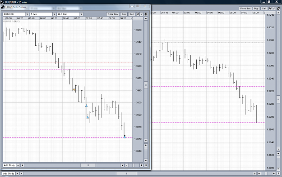Click Sell in the 5 min window
Viewport: 282px width, 177px height.
coord(132,14)
